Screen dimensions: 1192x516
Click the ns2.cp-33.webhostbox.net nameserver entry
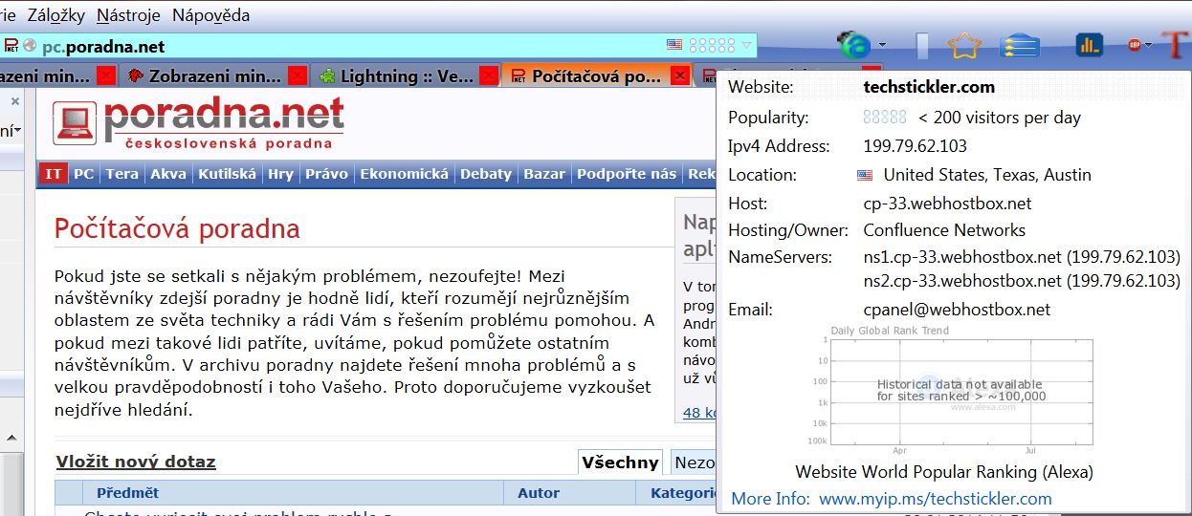pos(1022,281)
